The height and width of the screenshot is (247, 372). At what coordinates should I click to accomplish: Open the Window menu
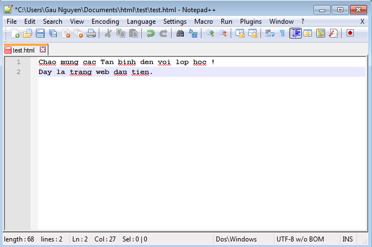(x=281, y=22)
